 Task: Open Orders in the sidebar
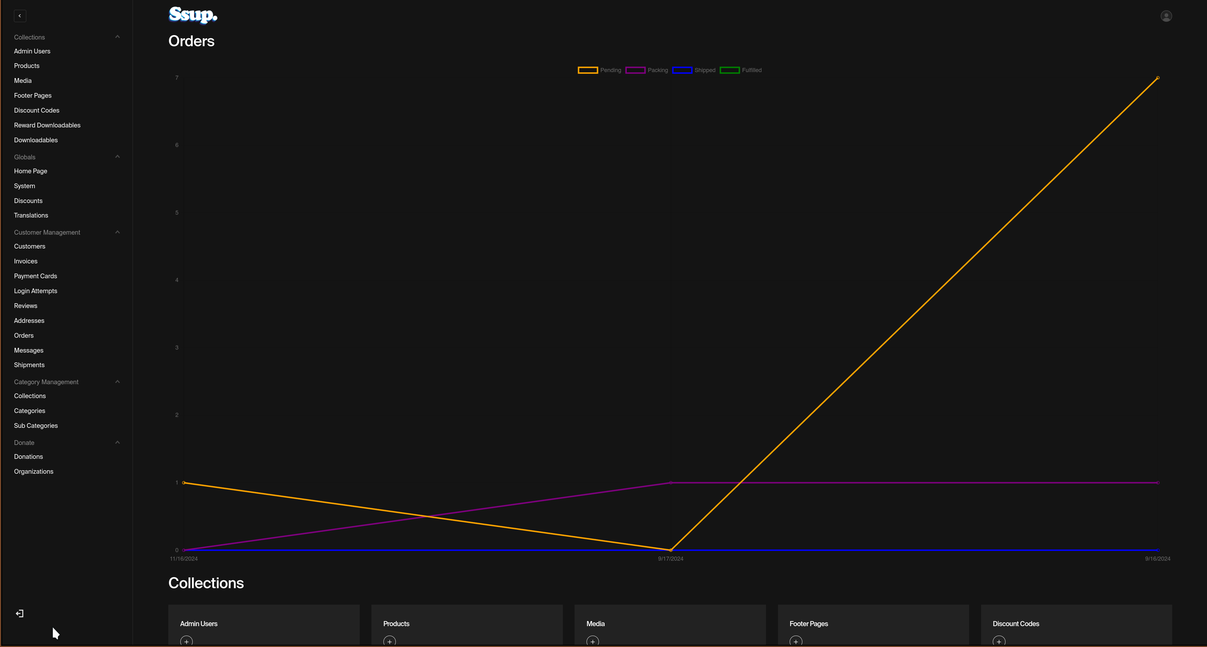pos(24,336)
